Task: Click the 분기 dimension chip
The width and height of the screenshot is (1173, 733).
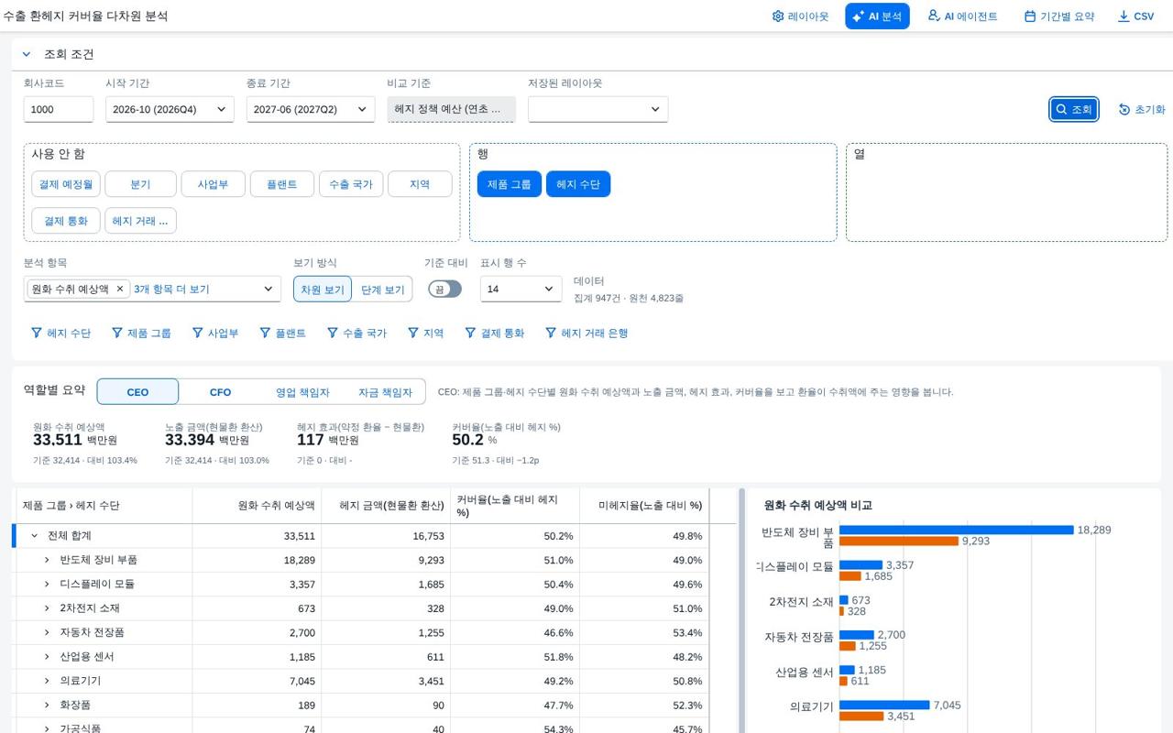Action: [140, 184]
